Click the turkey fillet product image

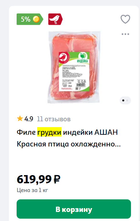pos(74,67)
